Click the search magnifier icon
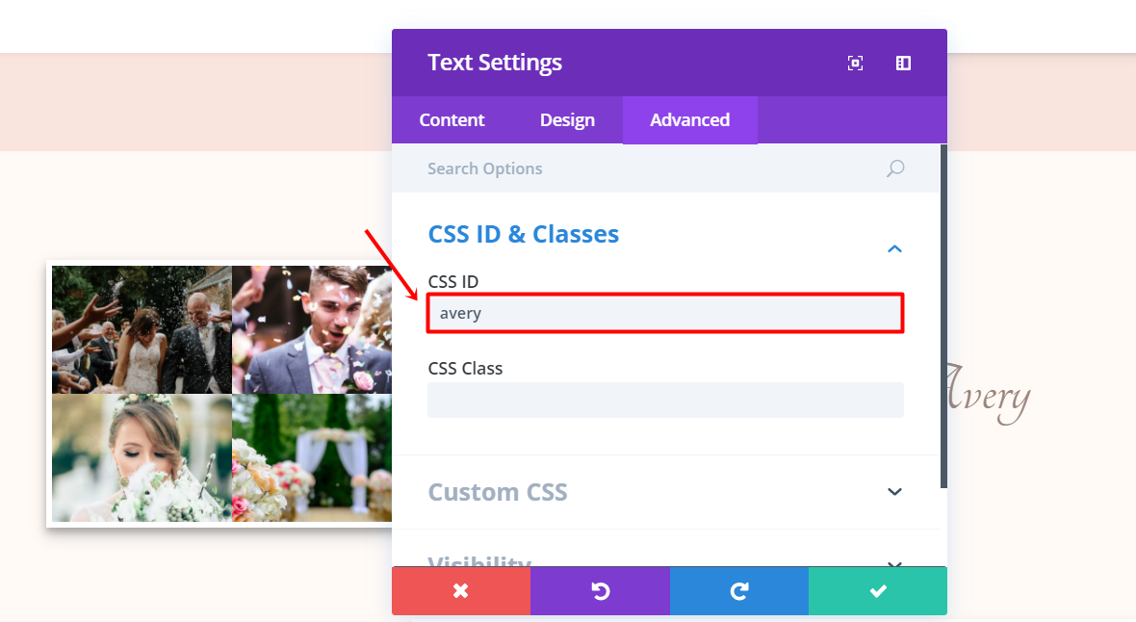Viewport: 1136px width, 622px height. (895, 168)
